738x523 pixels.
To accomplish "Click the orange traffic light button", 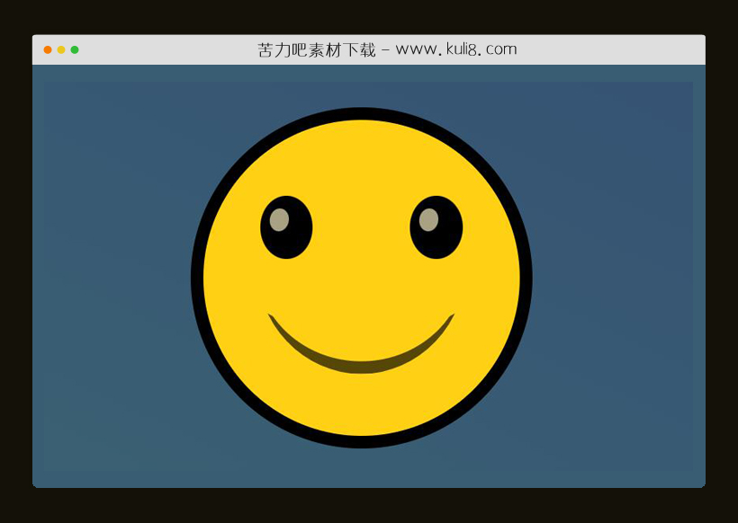I will coord(47,49).
